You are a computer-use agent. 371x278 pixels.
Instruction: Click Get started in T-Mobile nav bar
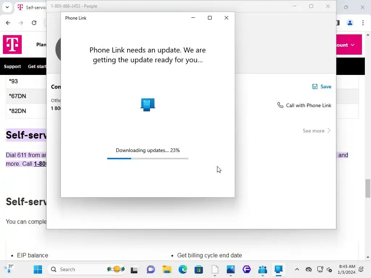(37, 67)
